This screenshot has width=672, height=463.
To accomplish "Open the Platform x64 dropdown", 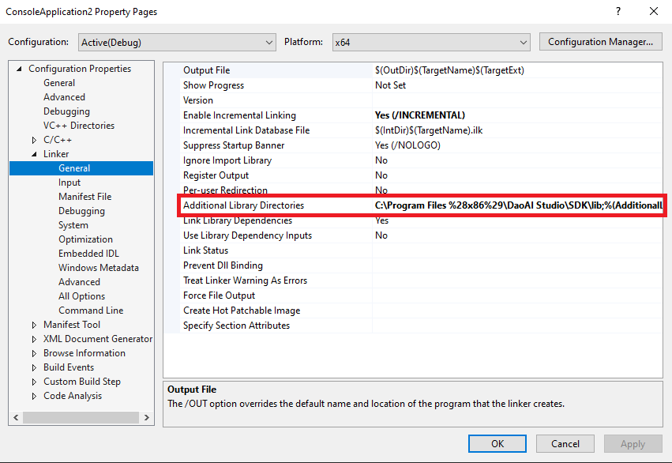I will click(430, 42).
